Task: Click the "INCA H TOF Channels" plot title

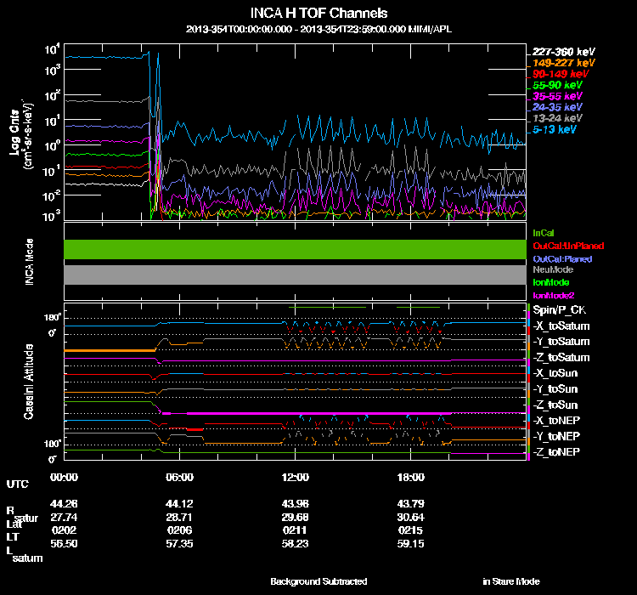Action: pyautogui.click(x=318, y=14)
